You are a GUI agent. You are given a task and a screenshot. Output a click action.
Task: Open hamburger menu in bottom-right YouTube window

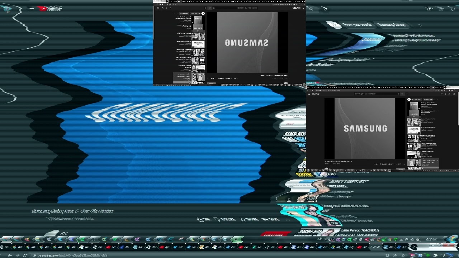309,94
